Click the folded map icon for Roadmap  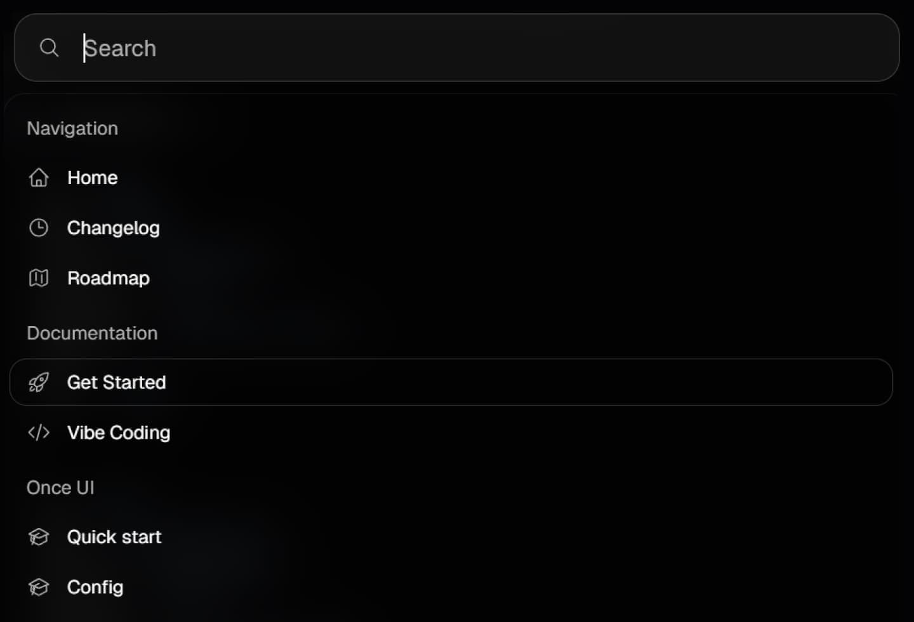click(x=39, y=278)
